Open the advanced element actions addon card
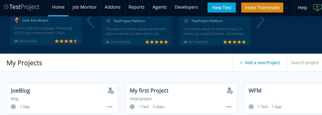Viewport: 322px width, 115px height. 137,31
